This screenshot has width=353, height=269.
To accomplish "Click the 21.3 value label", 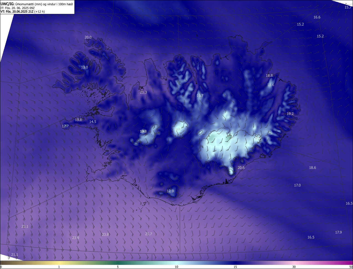I will click(143, 92).
